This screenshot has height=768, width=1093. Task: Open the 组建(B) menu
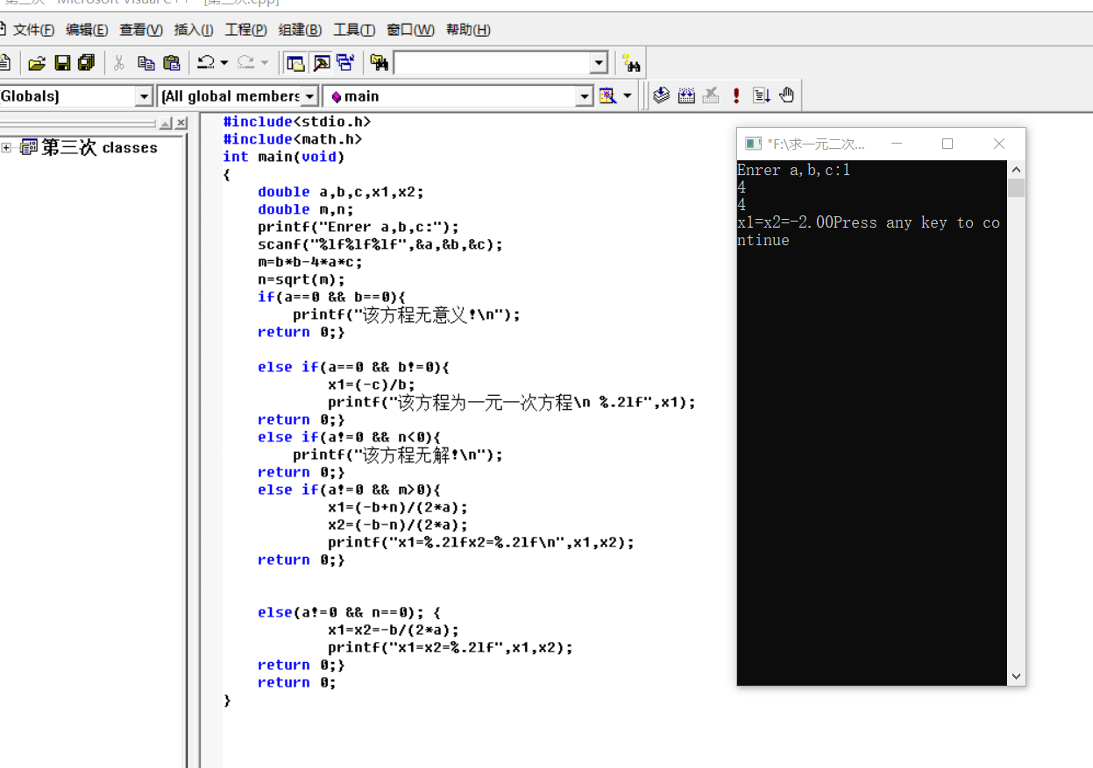pyautogui.click(x=300, y=30)
